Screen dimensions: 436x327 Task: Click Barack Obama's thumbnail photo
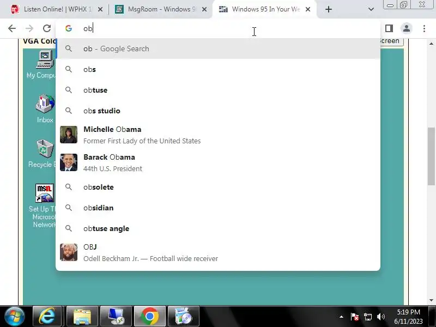[69, 162]
